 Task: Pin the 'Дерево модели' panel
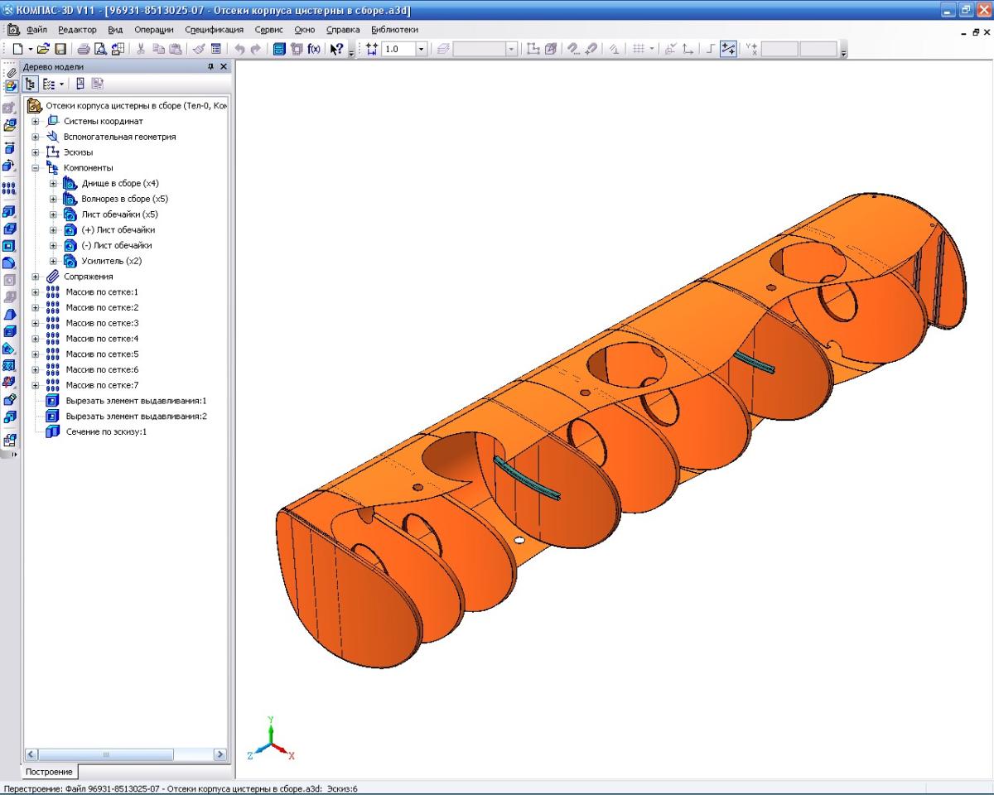(210, 67)
